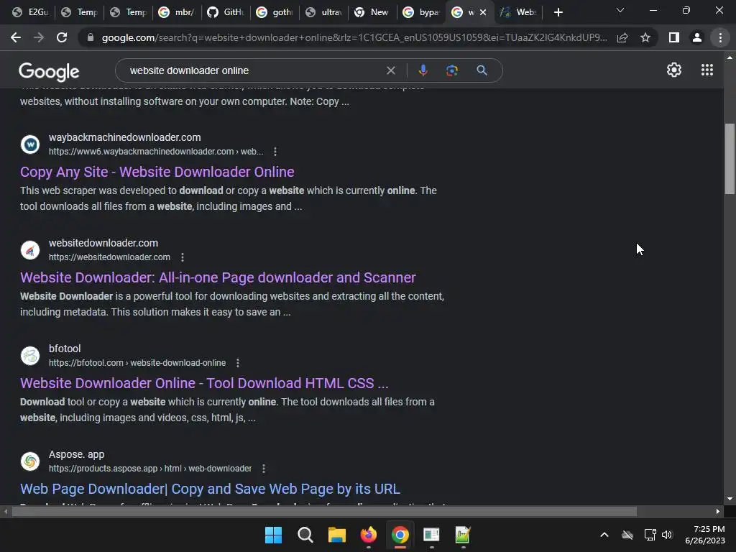Switch to the ultrav tab
This screenshot has width=736, height=552.
tap(323, 12)
